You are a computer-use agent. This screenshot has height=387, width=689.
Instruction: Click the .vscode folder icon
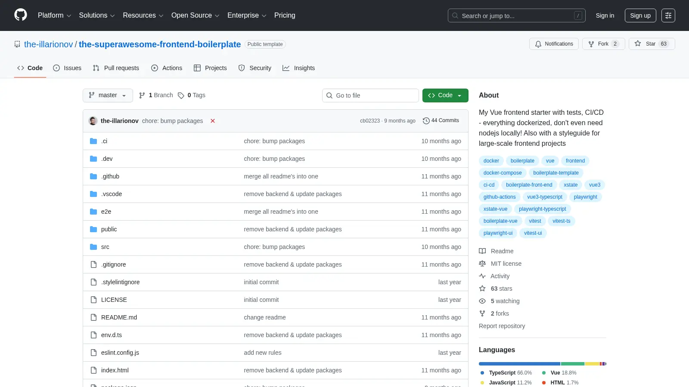tap(93, 194)
